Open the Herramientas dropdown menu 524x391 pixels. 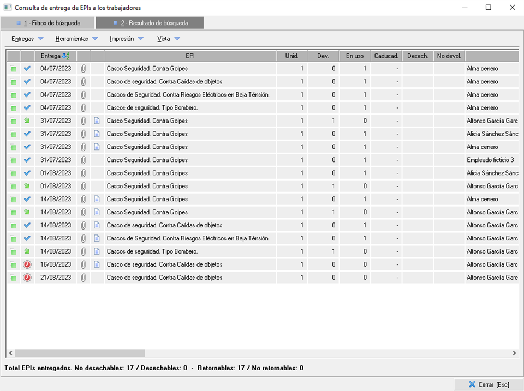tap(76, 39)
